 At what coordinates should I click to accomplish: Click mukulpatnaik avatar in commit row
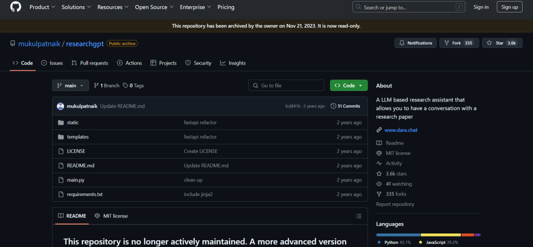60,106
